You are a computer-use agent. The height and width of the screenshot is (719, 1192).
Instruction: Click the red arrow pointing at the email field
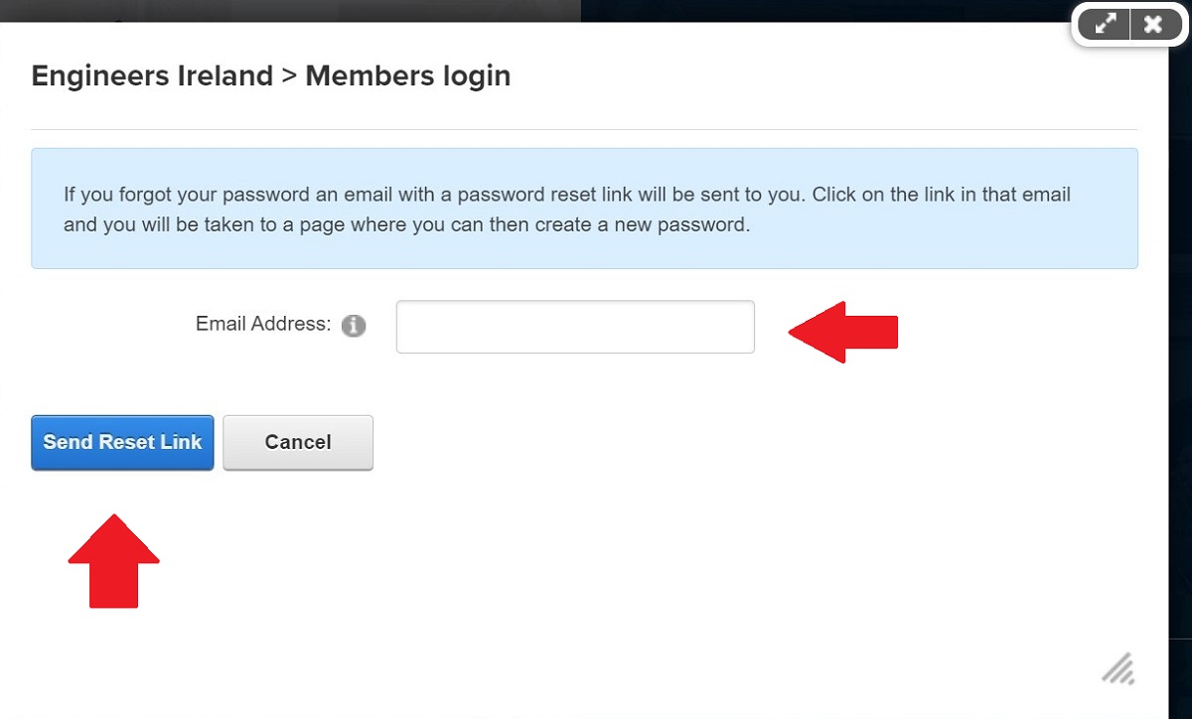(x=843, y=332)
